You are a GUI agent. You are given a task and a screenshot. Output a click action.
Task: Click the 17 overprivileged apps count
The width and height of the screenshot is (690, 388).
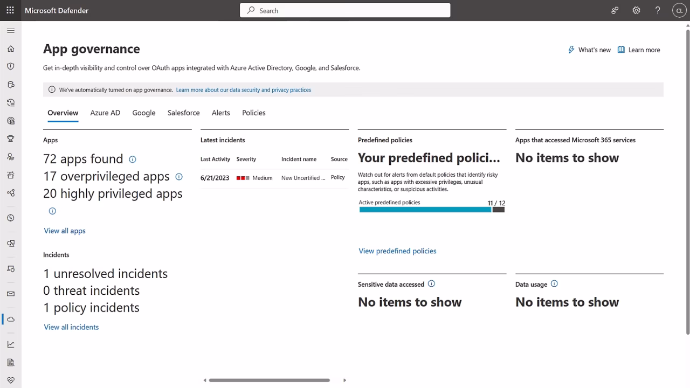(x=106, y=176)
